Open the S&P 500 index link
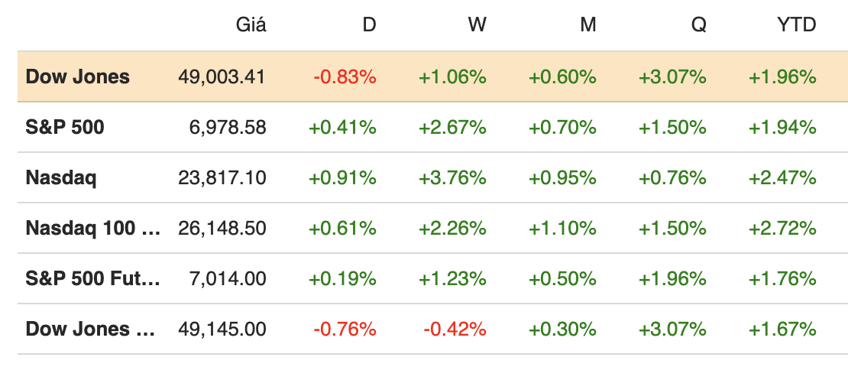The width and height of the screenshot is (848, 367). tap(65, 127)
